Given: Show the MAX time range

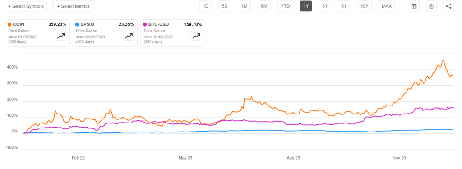Looking at the screenshot, I should [x=387, y=6].
